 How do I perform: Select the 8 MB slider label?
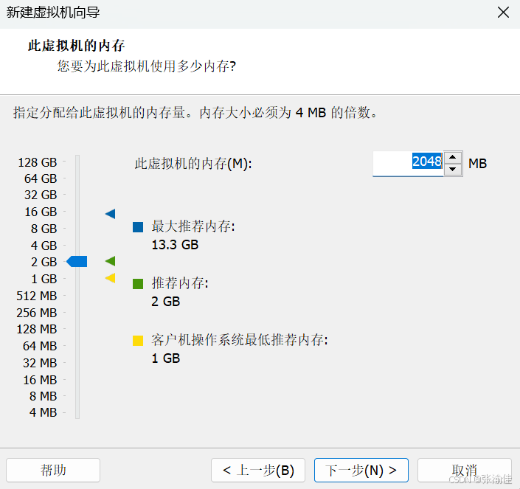click(x=43, y=396)
